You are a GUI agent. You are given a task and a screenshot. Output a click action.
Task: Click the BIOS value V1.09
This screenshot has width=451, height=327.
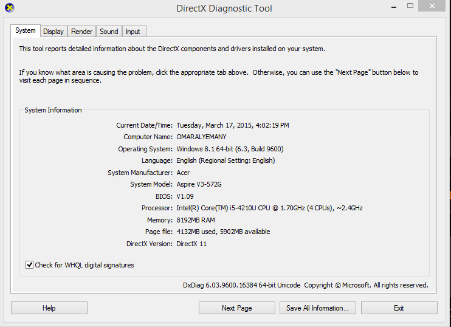185,196
